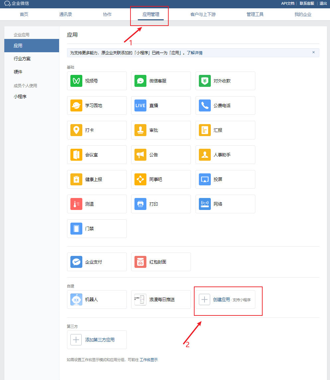330x380 pixels.
Task: Select 应用 in the sidebar
Action: [x=32, y=46]
